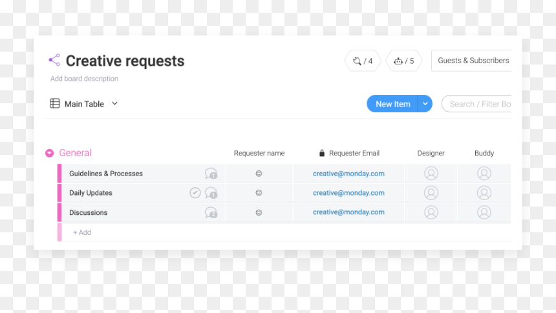Assign Designer for Guidelines & Processes

pyautogui.click(x=431, y=174)
